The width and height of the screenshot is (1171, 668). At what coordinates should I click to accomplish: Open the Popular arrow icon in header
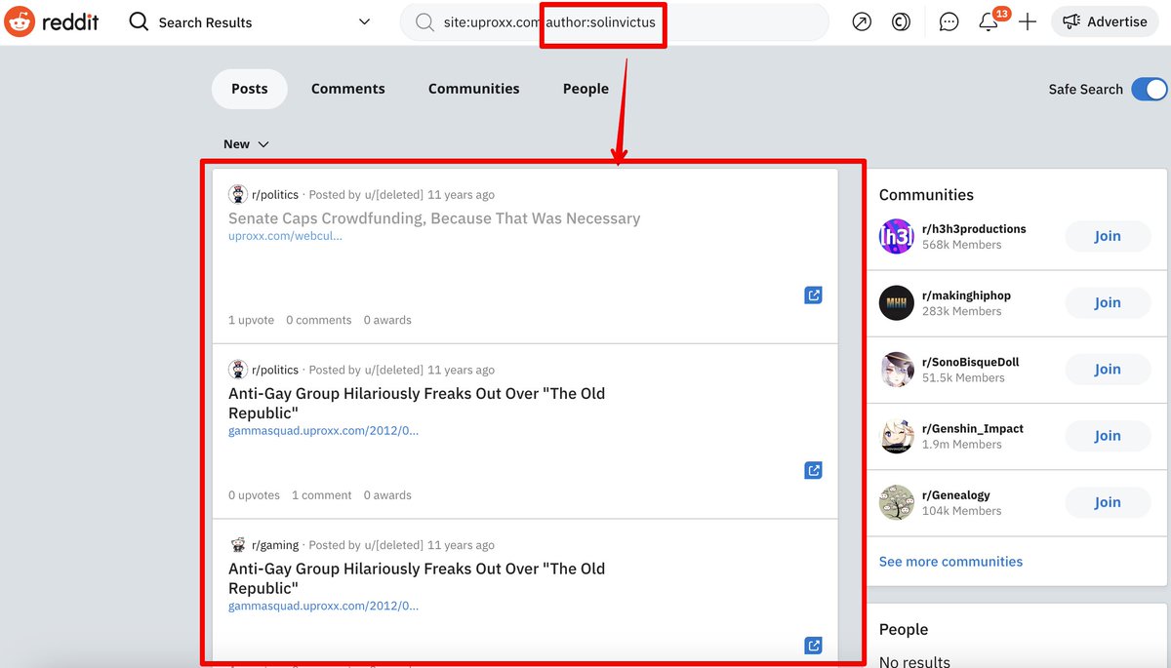862,21
